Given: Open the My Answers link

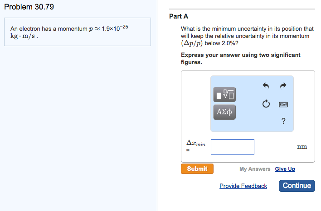Looking at the screenshot, I should coord(255,169).
